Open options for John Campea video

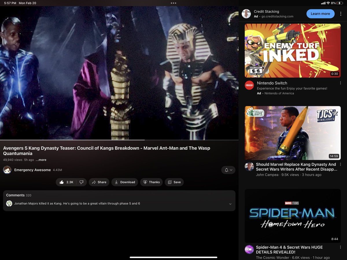[x=340, y=165]
